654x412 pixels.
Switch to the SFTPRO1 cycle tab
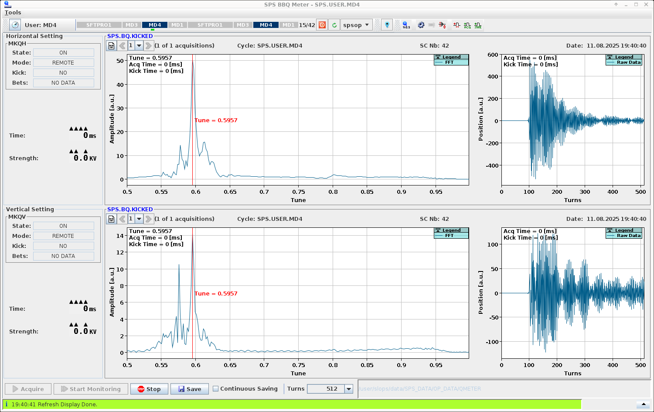pos(99,25)
